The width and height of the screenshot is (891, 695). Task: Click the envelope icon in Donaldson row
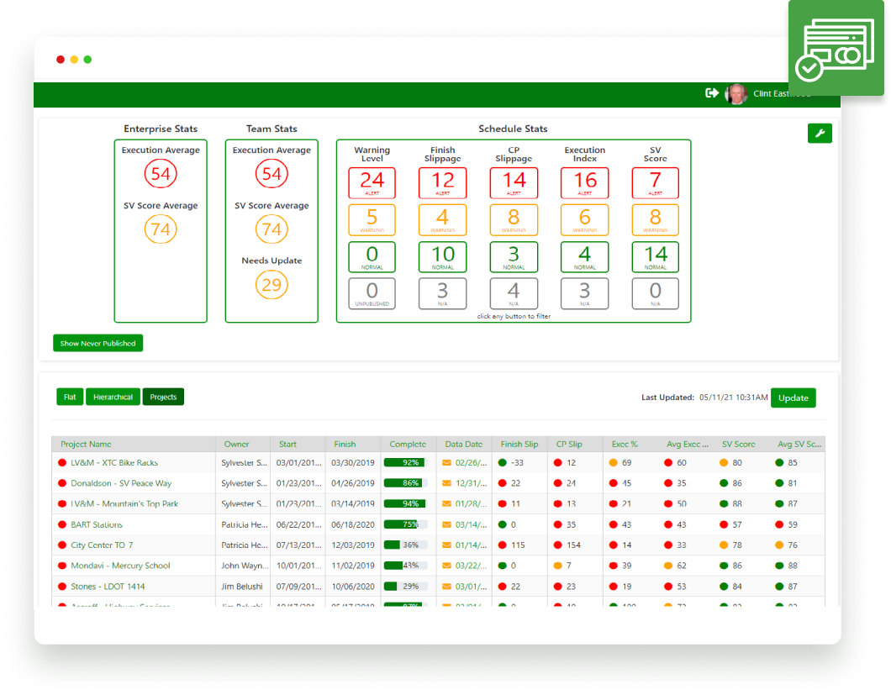coord(447,483)
